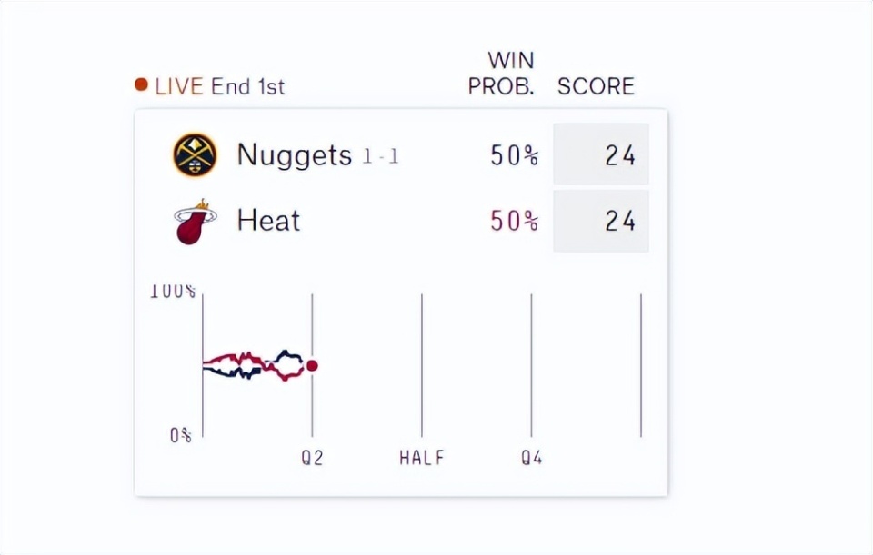Viewport: 873px width, 555px height.
Task: Select the Nuggets score box showing 24
Action: tap(600, 155)
